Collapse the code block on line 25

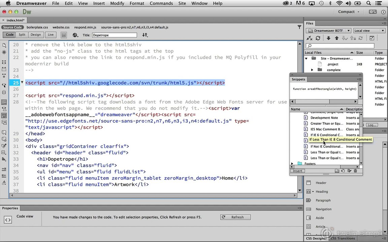22,82
